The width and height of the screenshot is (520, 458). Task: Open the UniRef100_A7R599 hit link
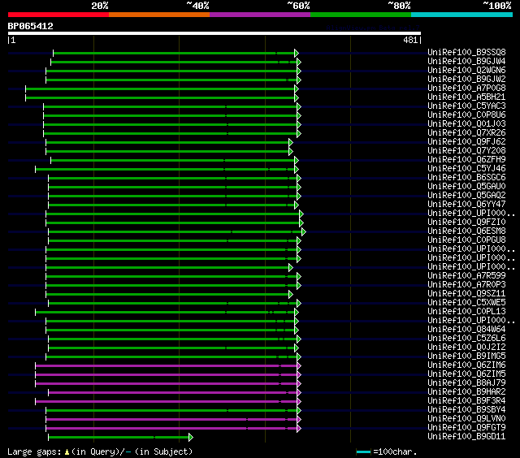[x=466, y=276]
